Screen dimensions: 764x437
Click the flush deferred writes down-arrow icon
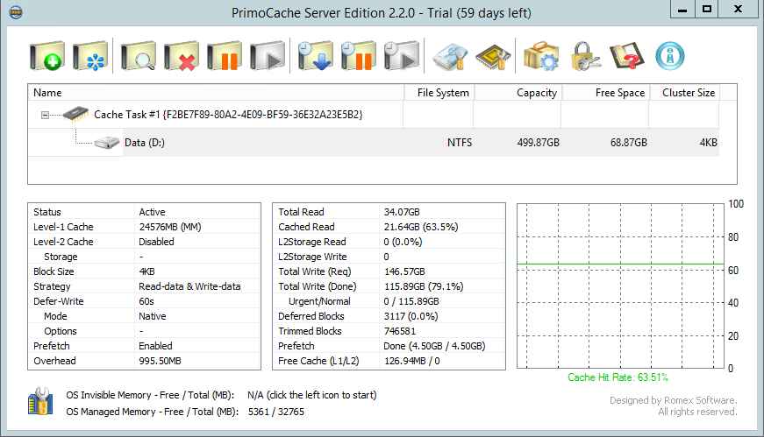(314, 57)
